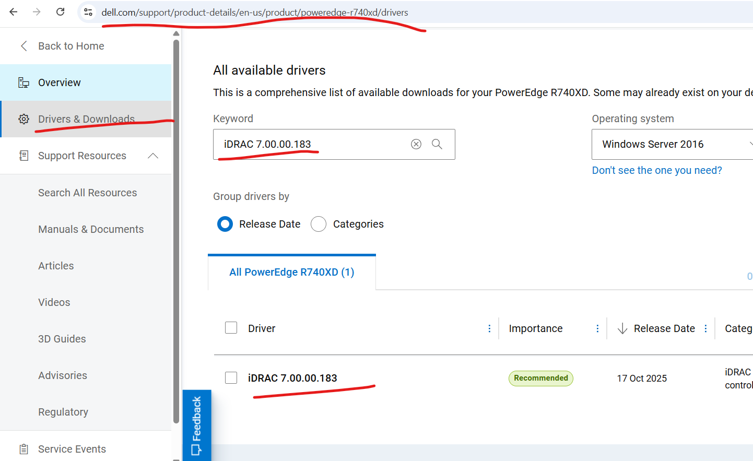Open Release Date column options menu
753x461 pixels.
(705, 328)
